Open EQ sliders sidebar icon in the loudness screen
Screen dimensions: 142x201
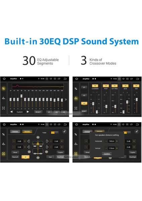point(76,88)
